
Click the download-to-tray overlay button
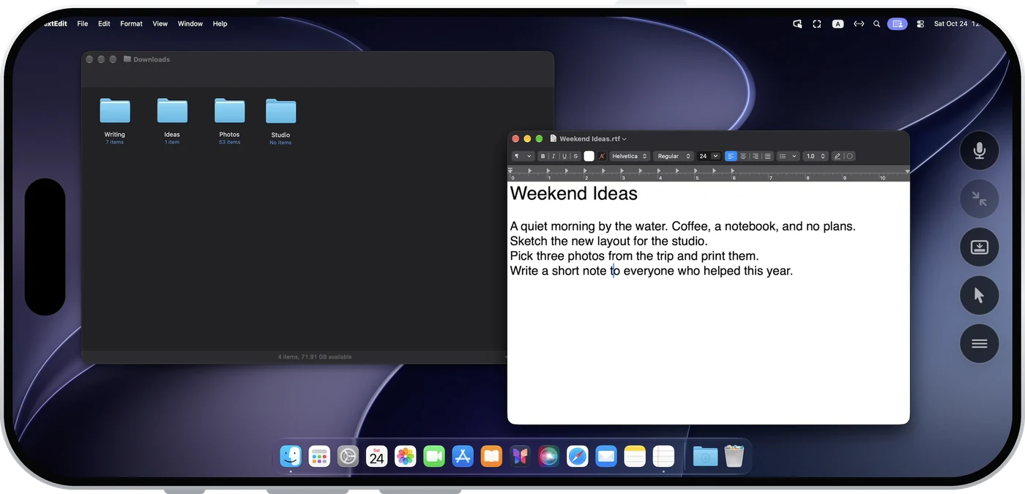pos(980,247)
